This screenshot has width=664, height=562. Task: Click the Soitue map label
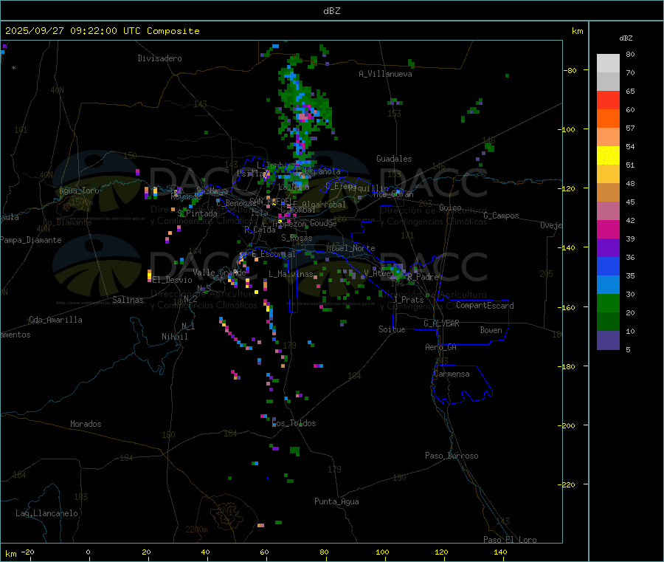click(x=392, y=329)
